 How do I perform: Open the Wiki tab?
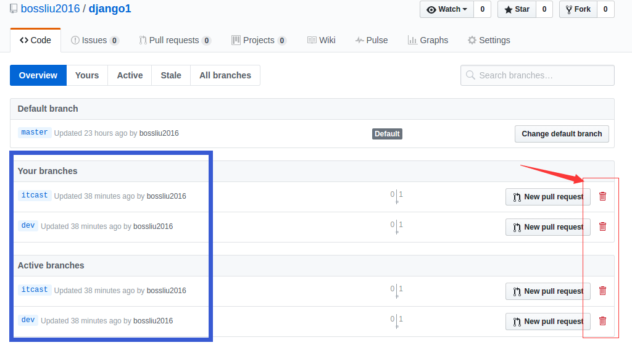(321, 40)
